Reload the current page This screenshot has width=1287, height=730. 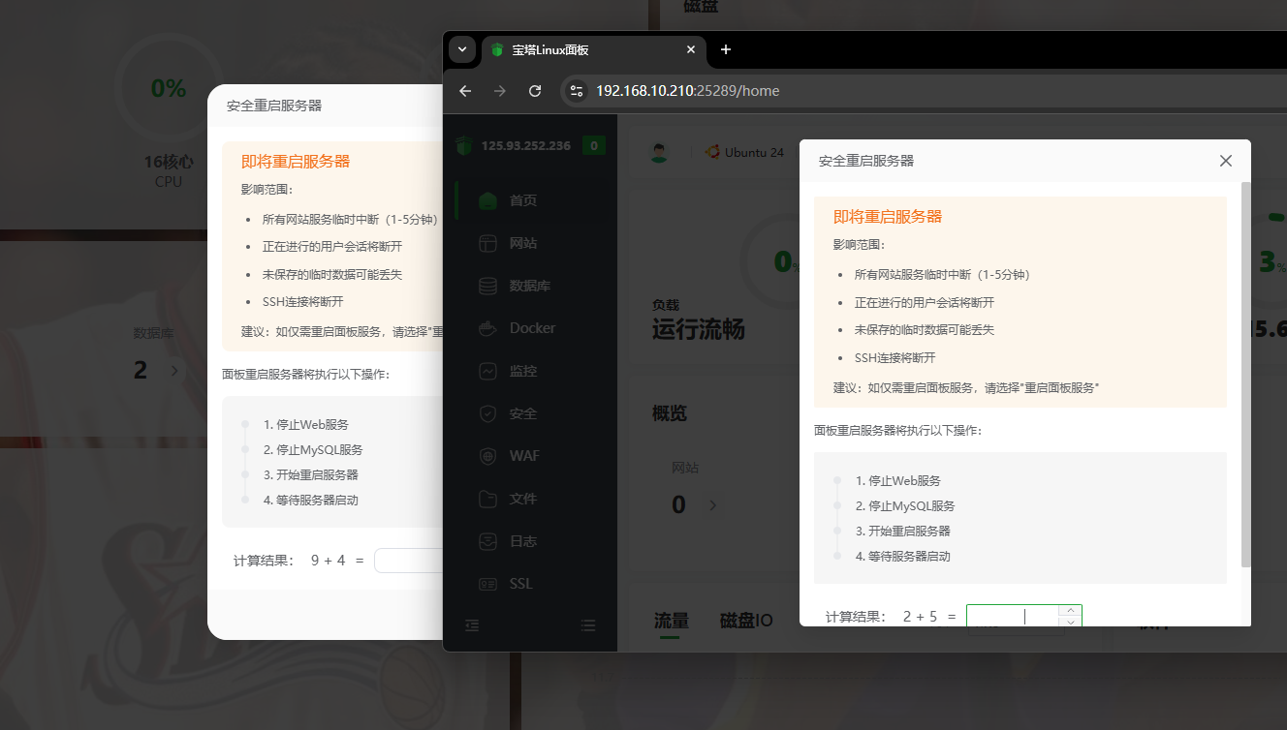535,91
